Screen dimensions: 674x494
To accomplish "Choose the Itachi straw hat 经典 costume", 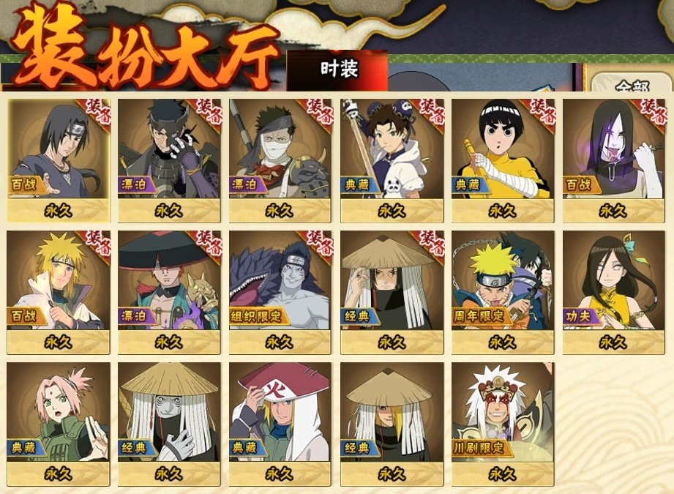I will (392, 292).
